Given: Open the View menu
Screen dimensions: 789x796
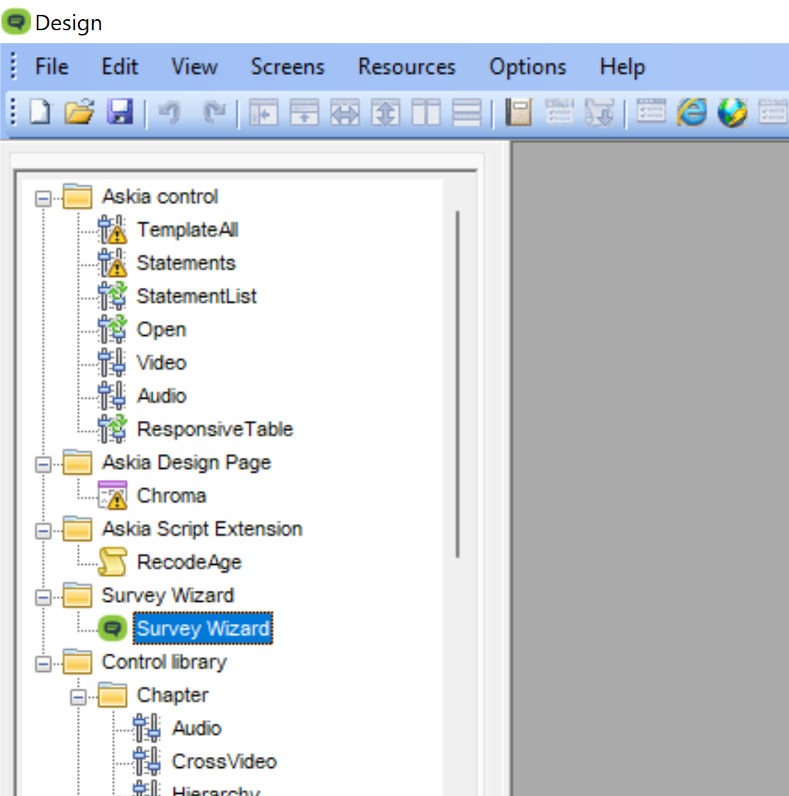Looking at the screenshot, I should pos(194,66).
